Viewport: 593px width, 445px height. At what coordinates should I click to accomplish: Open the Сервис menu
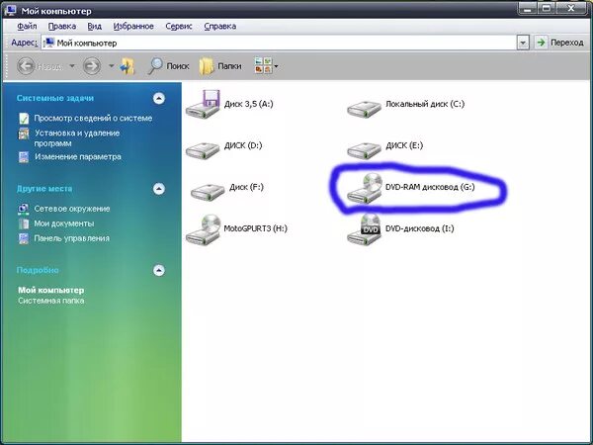(x=179, y=26)
